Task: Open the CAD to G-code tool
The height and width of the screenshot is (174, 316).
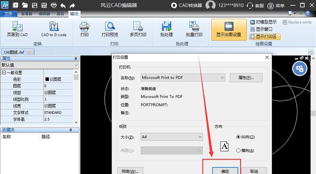Action: pos(54,29)
